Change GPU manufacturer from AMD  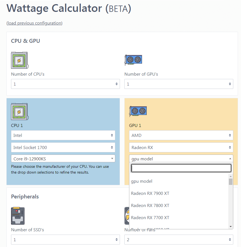[181, 135]
